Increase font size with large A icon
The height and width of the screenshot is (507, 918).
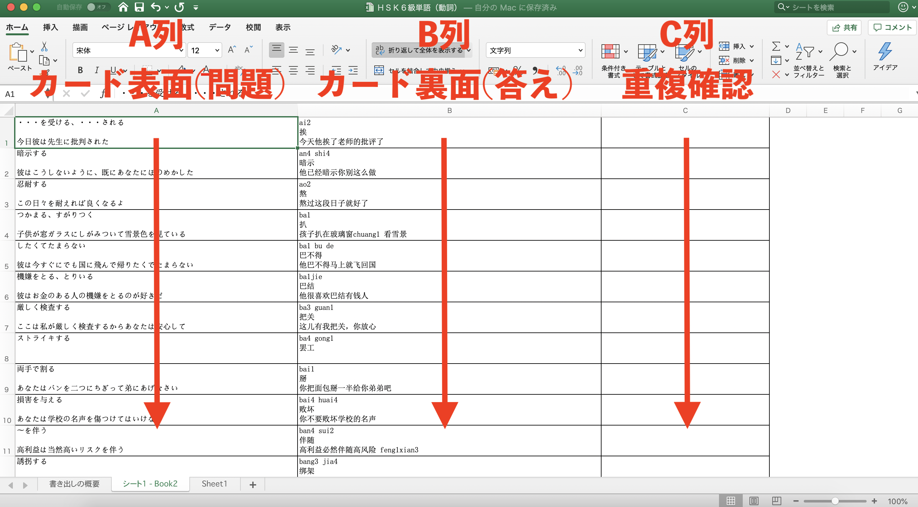[232, 50]
